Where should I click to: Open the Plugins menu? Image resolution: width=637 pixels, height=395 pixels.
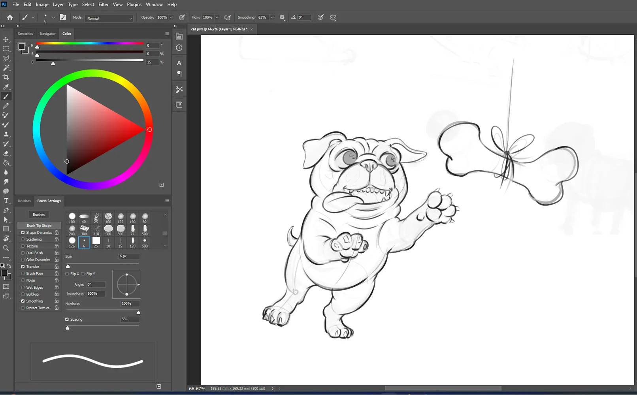click(x=134, y=5)
